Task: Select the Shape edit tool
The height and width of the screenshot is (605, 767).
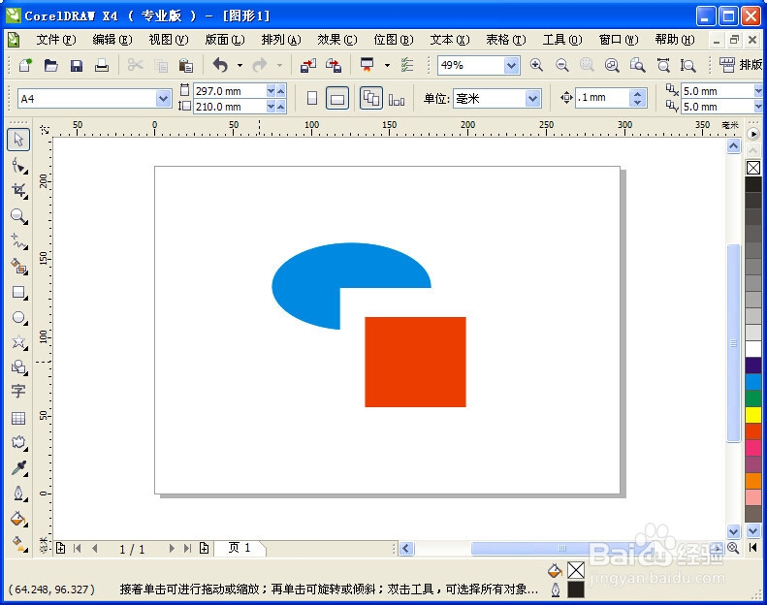Action: [x=18, y=166]
